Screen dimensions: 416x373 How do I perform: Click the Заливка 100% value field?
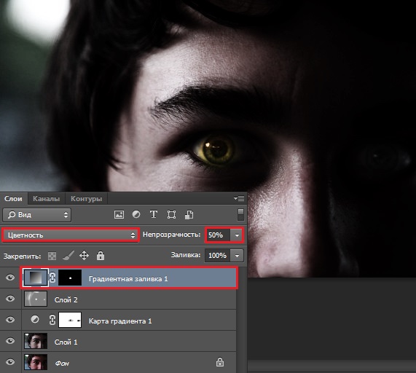[x=218, y=256]
